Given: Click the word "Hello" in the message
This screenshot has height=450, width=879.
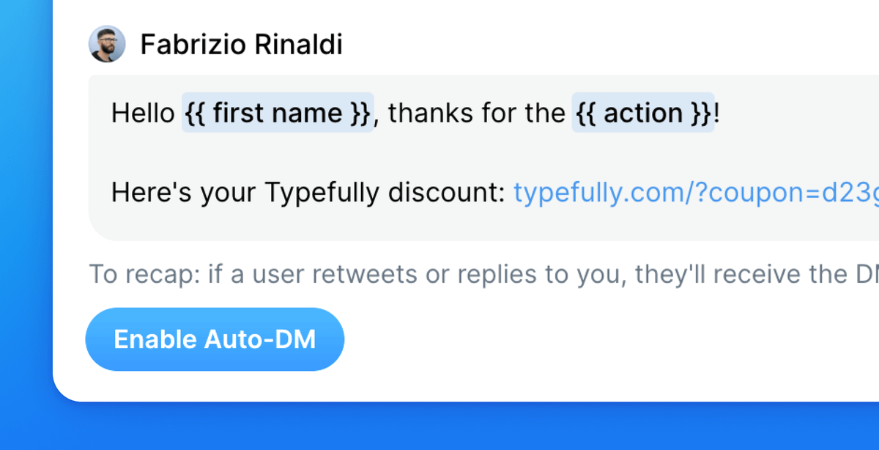Looking at the screenshot, I should pyautogui.click(x=143, y=113).
